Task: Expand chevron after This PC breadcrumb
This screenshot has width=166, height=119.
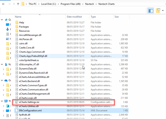Action: pos(39,4)
